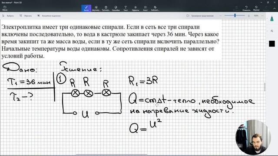Viewport: 278px width, 156px height.
Task: Open the Эффекты tab
Action: 136,8
